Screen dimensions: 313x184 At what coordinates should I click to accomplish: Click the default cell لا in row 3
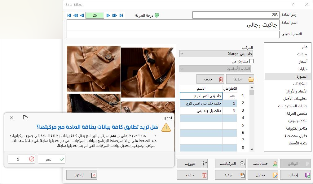point(230,111)
